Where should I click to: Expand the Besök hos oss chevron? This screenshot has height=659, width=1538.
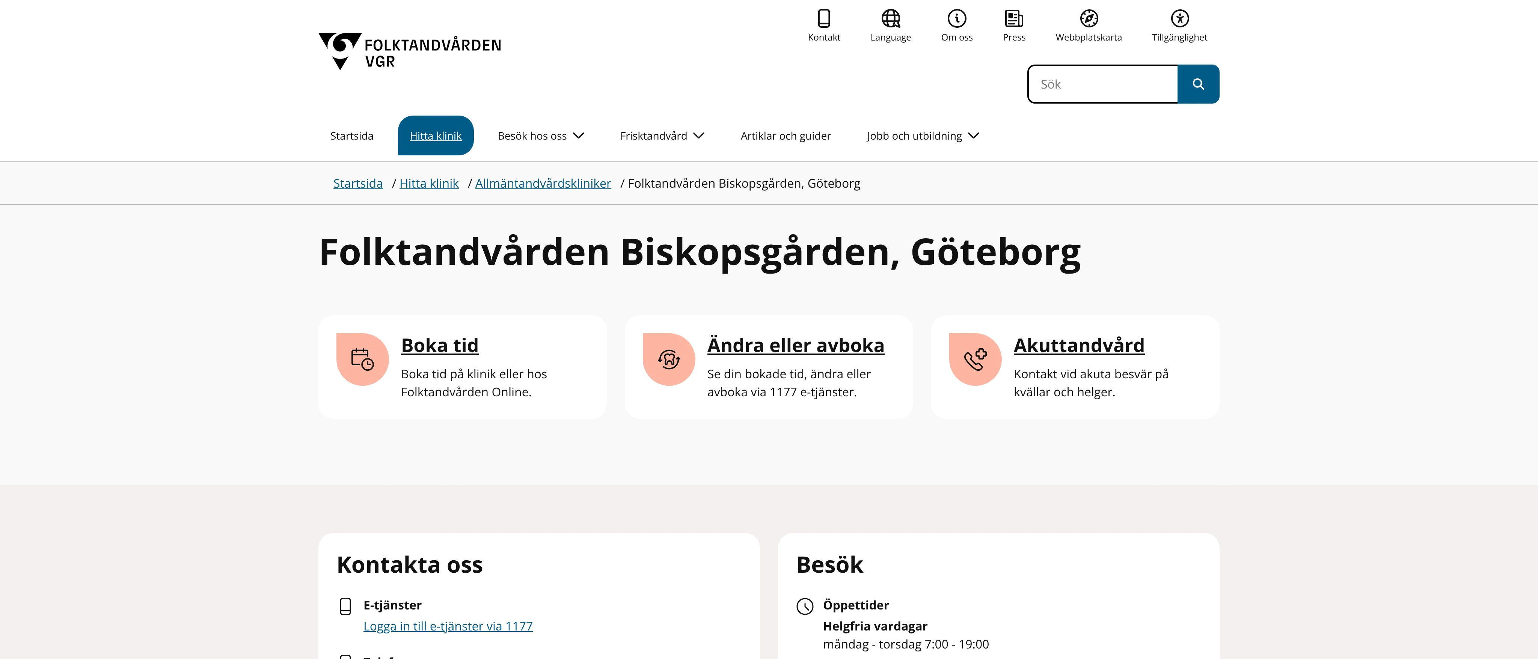point(579,136)
